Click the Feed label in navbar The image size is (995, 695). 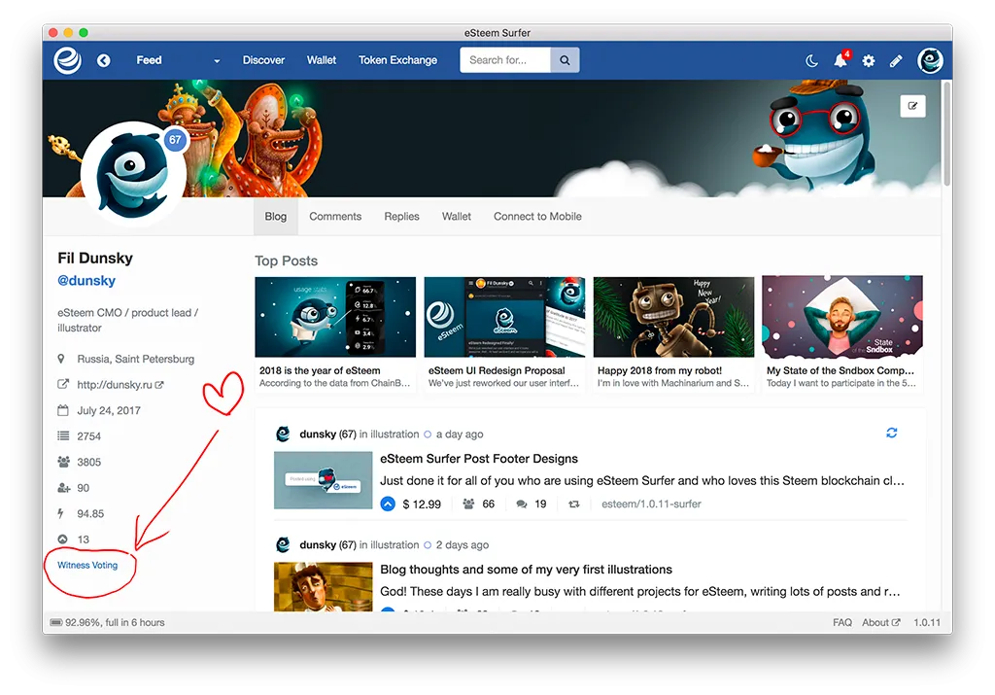149,60
